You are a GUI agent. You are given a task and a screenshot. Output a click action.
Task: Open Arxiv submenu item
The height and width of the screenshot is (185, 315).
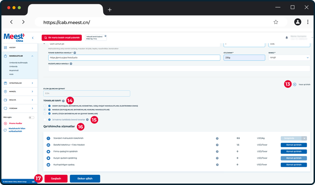[x=11, y=74]
